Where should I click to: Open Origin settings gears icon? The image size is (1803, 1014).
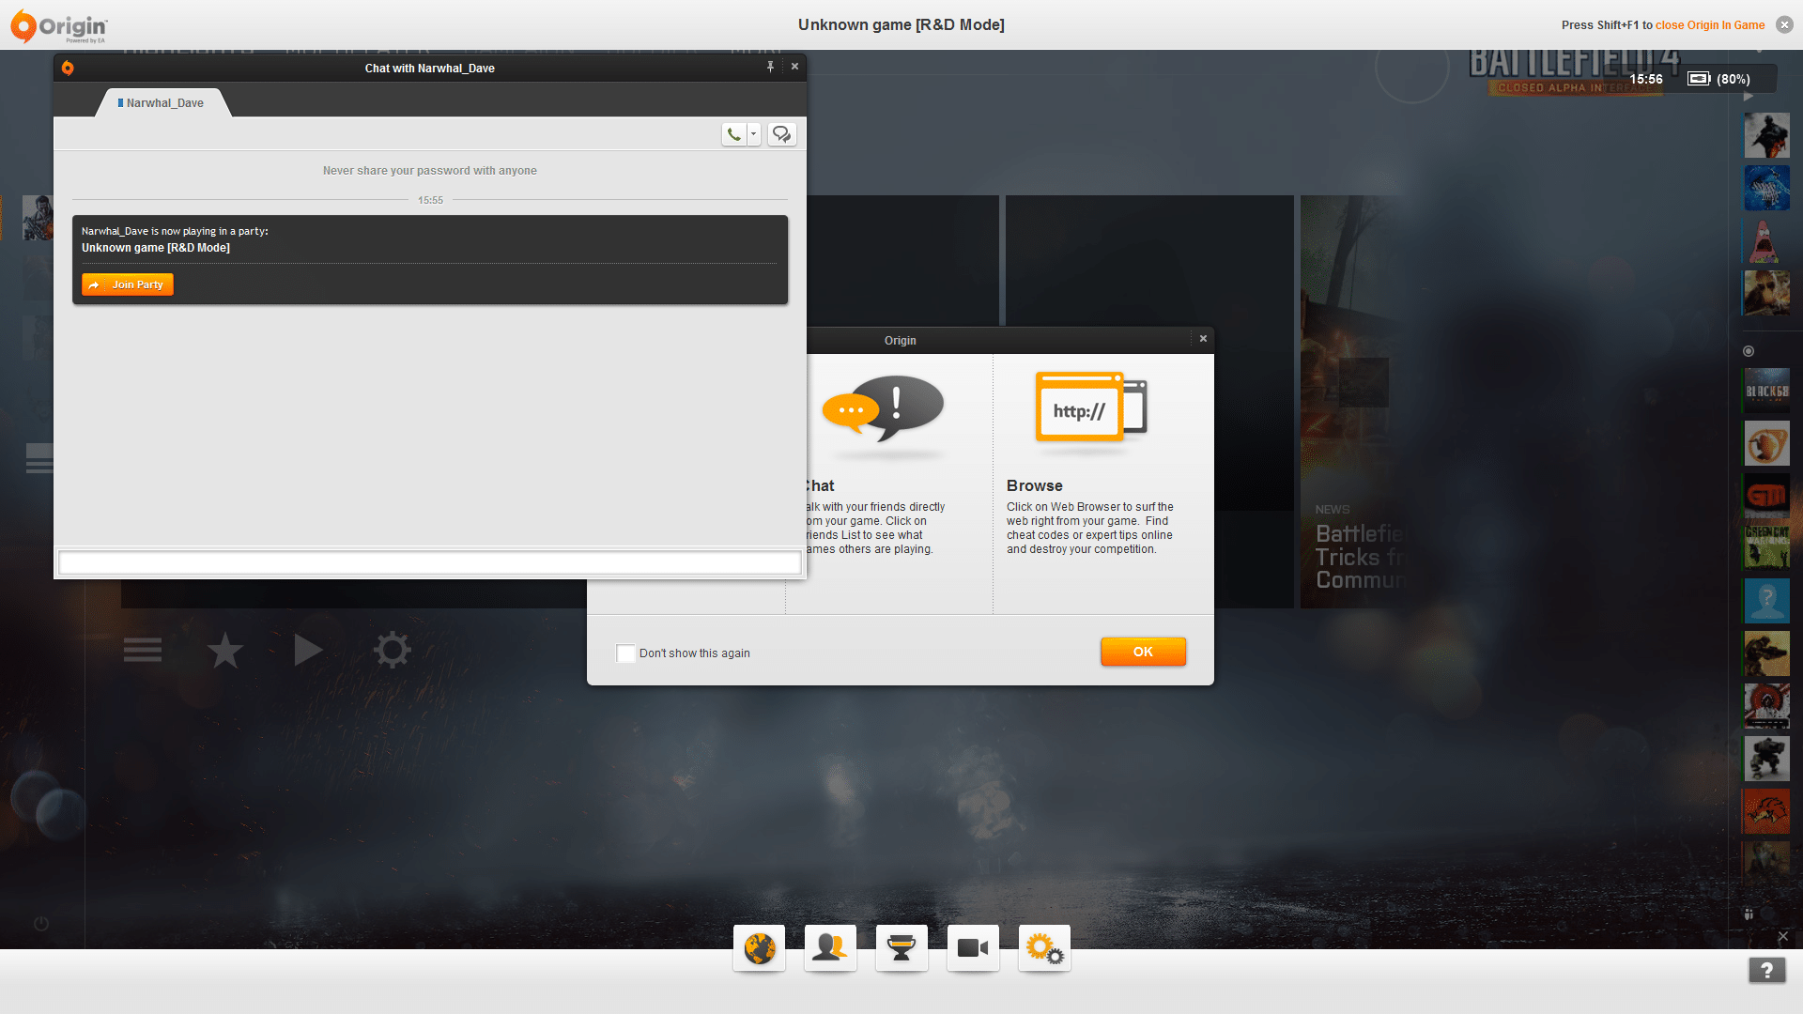point(1044,948)
